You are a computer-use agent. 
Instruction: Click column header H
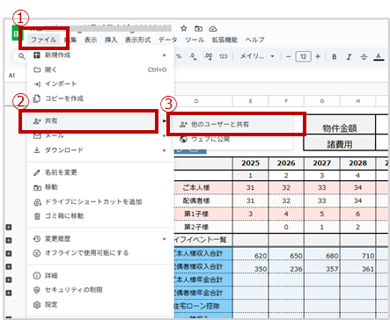point(358,101)
